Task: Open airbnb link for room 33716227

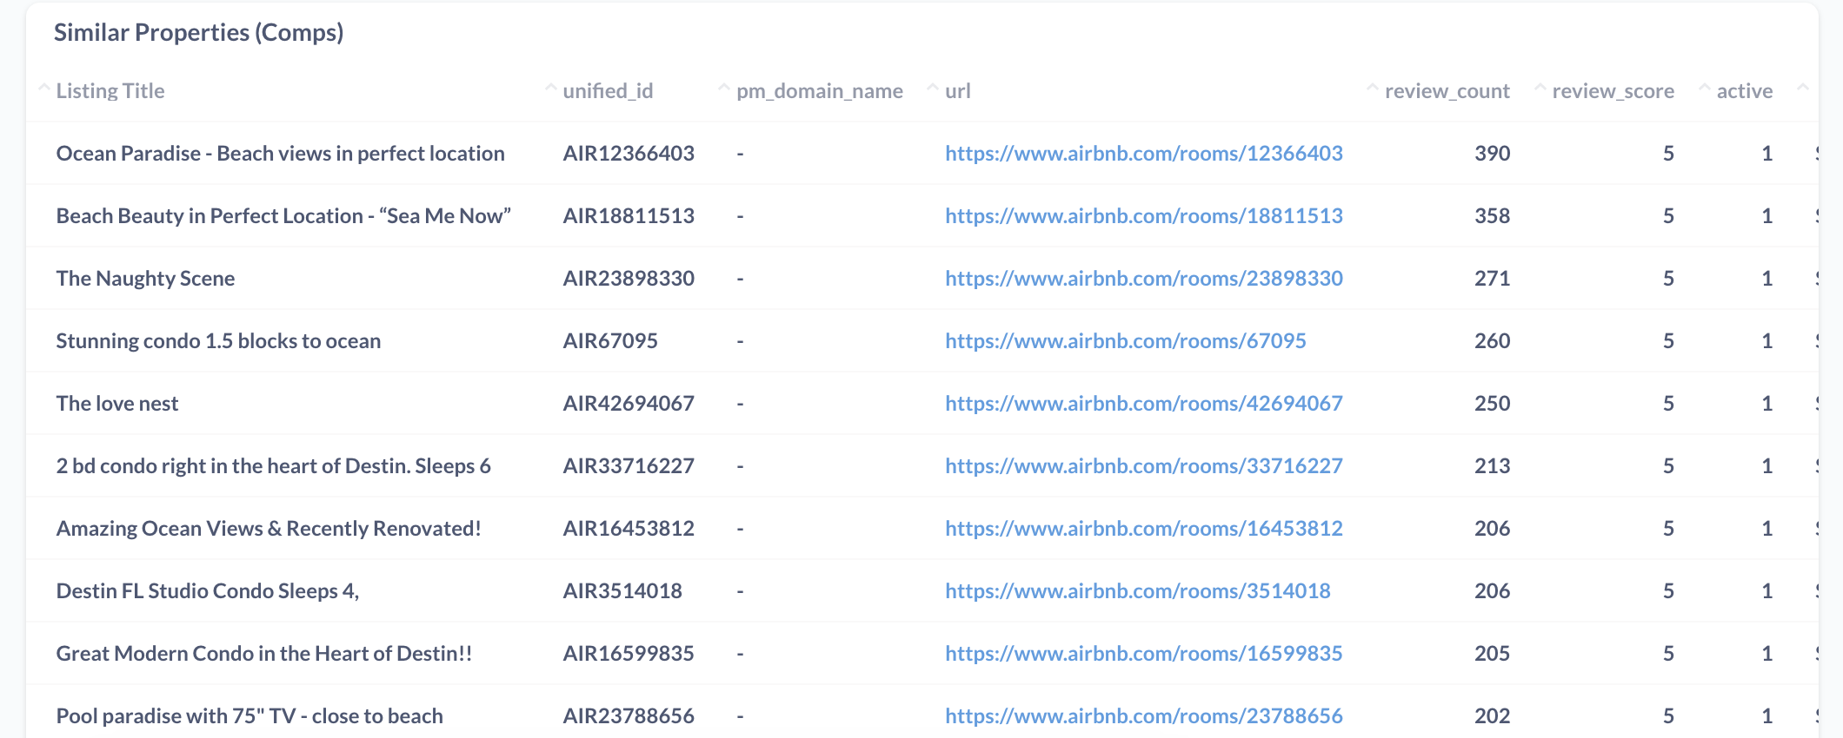Action: point(1144,466)
